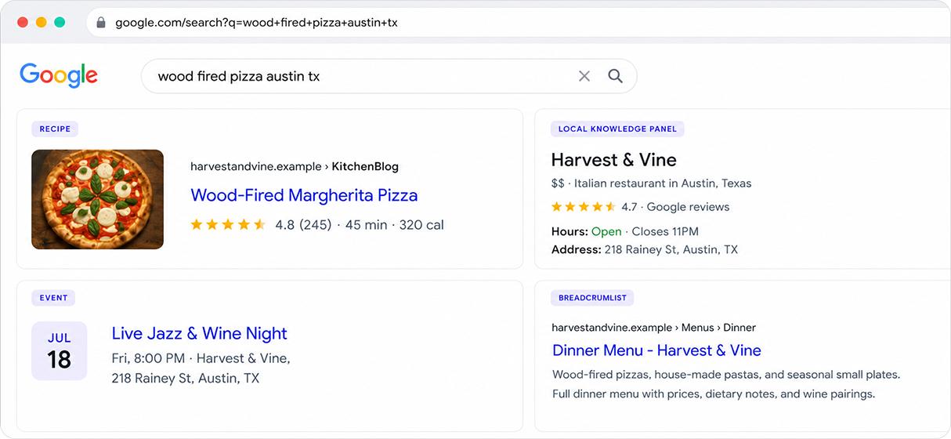Click the address bar URL
Viewport: 951px width, 439px height.
256,23
